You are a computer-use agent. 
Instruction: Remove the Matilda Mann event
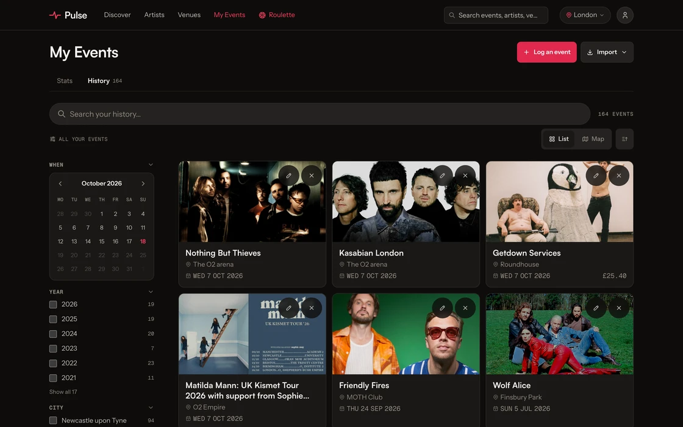point(312,308)
